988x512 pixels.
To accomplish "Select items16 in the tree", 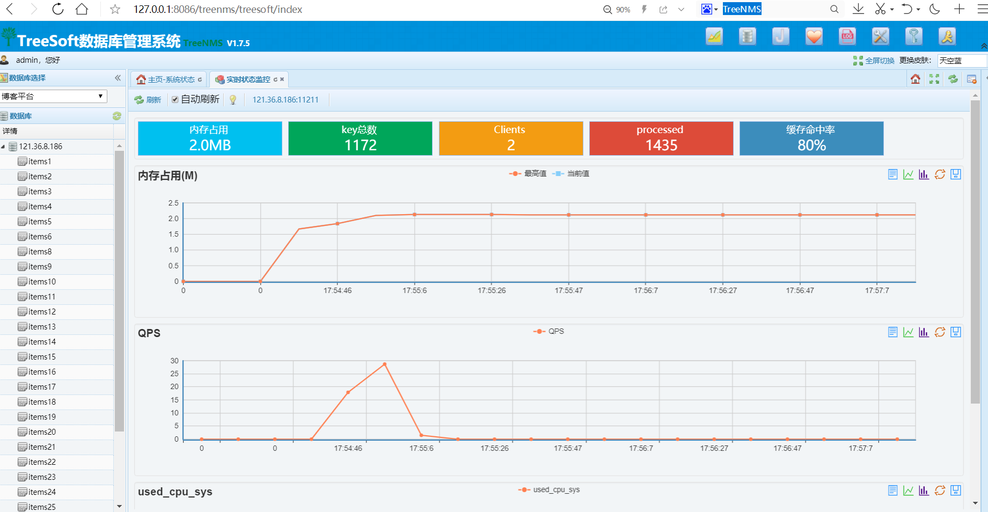I will click(42, 372).
